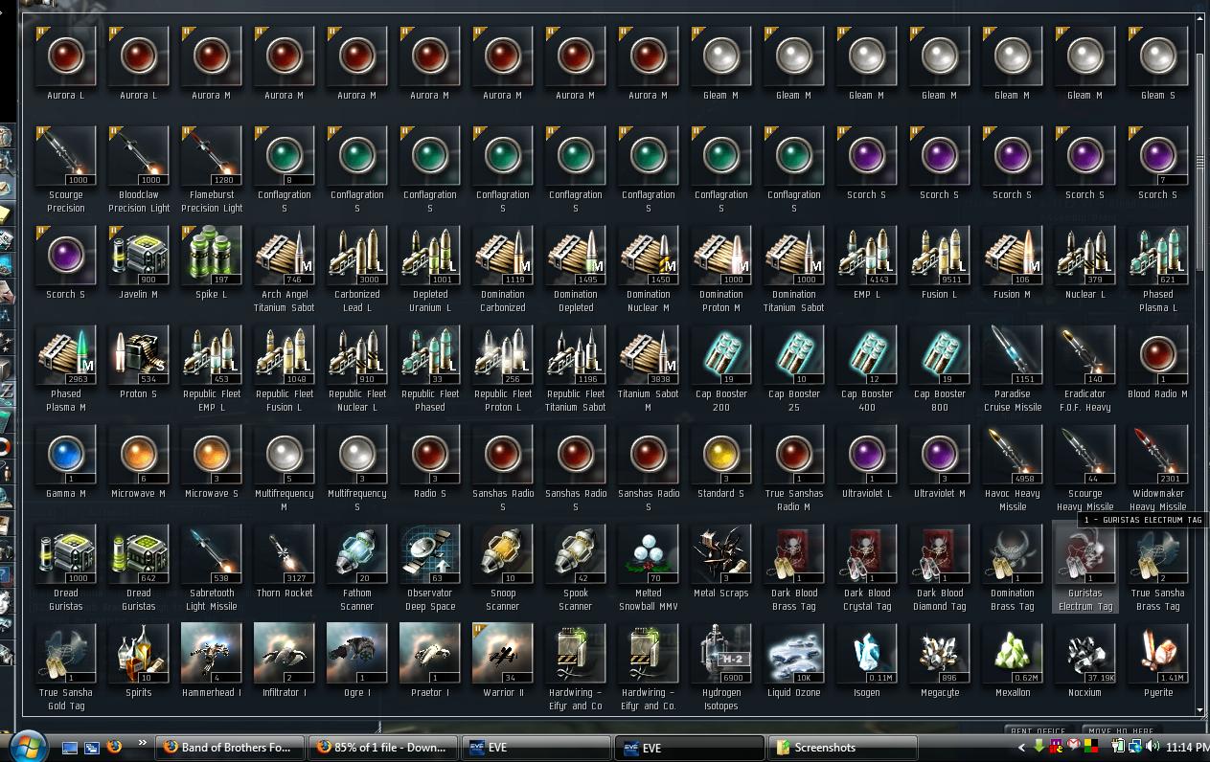
Task: Expand the Quick Launch overflow chevron
Action: (x=143, y=743)
